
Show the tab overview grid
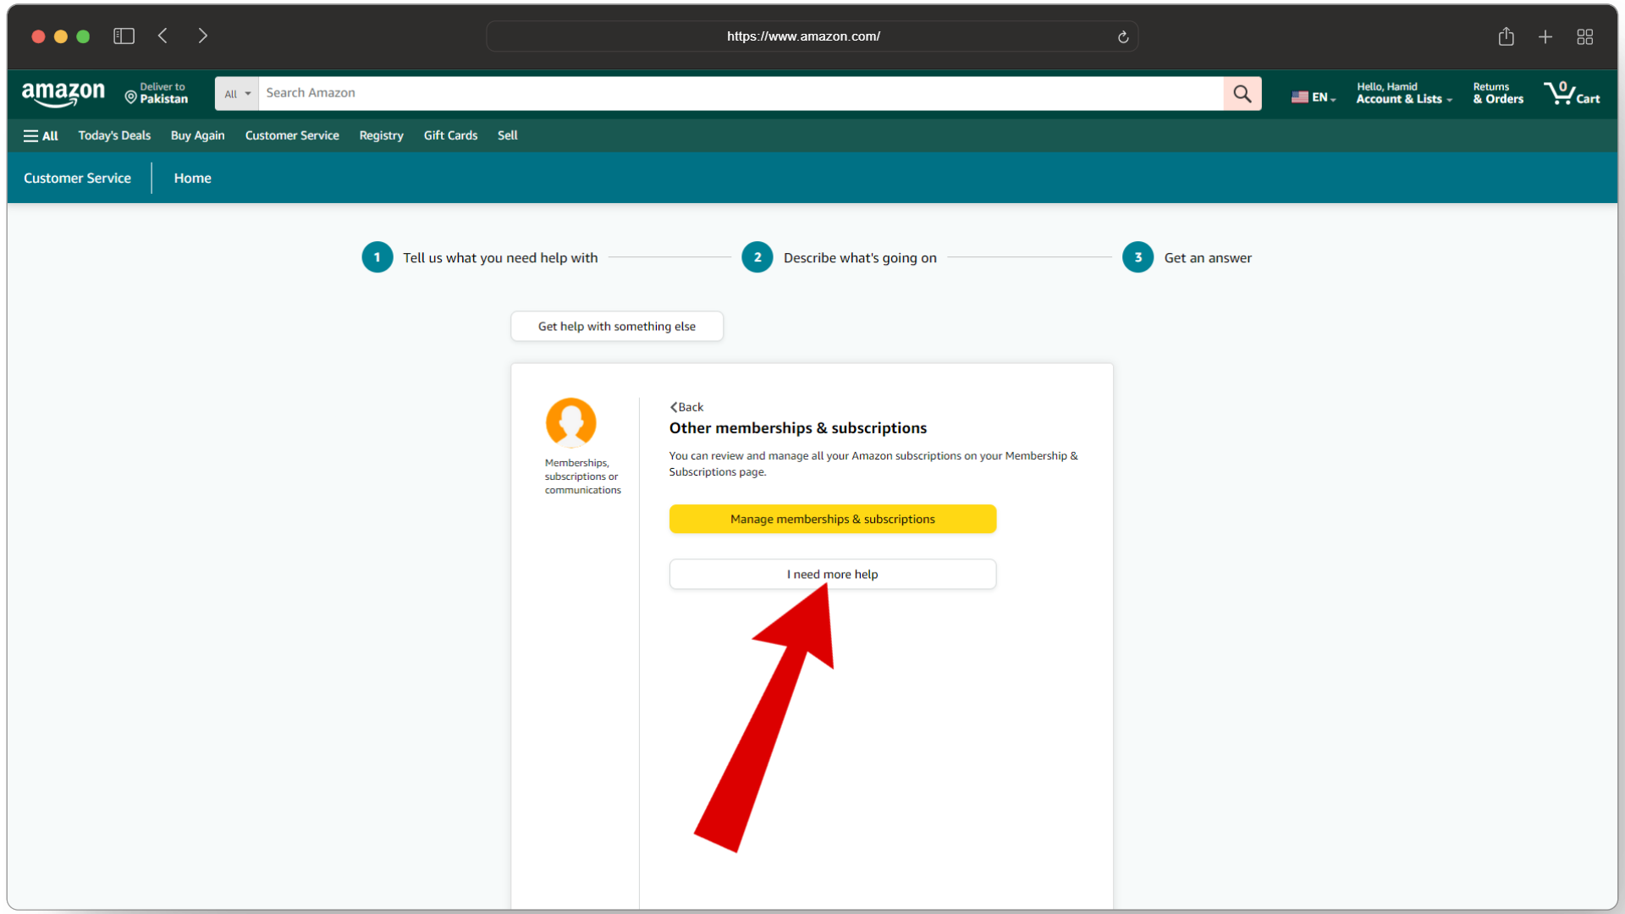(1584, 36)
